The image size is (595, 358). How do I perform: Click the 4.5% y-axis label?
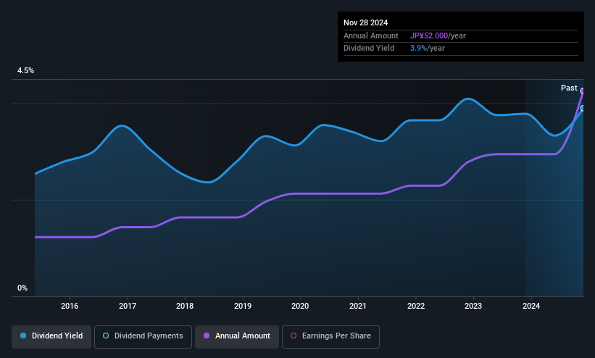pos(25,71)
